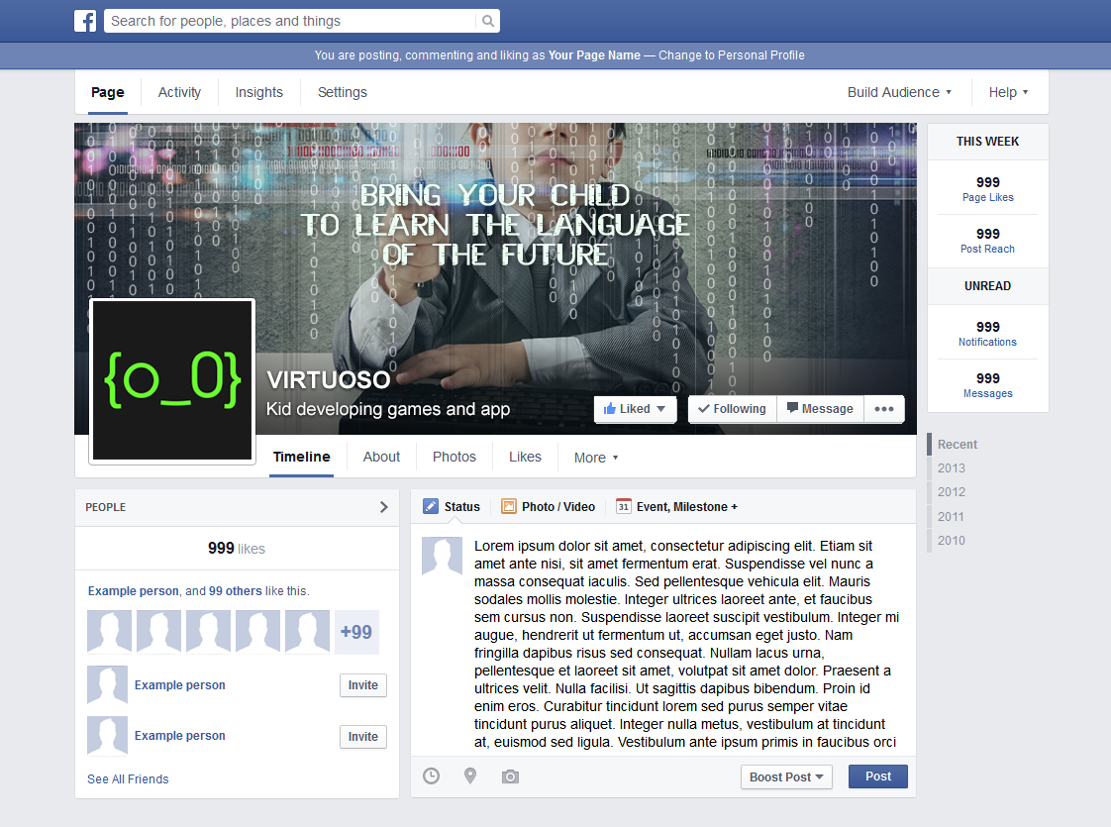Viewport: 1111px width, 827px height.
Task: Click the Status pencil icon
Action: (430, 507)
